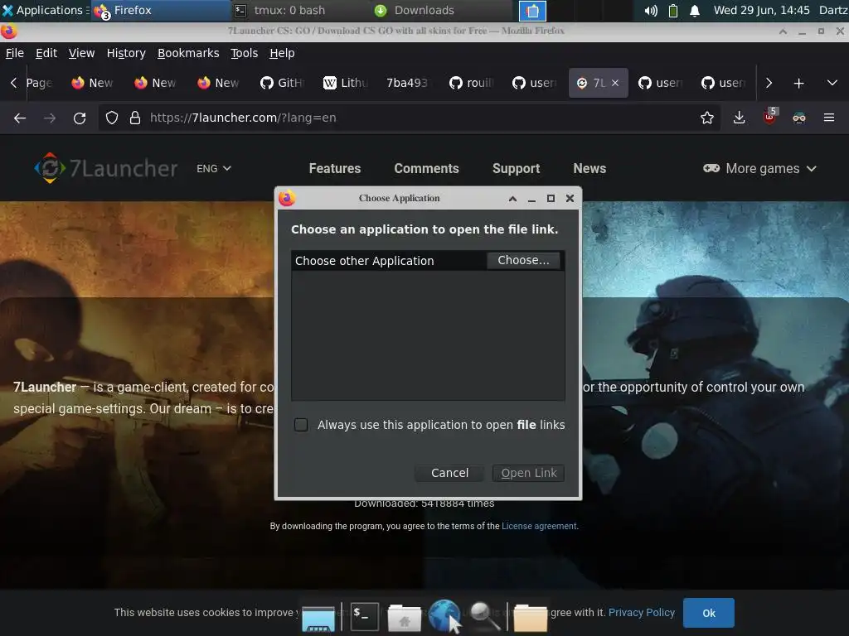Click the Choose... button
This screenshot has width=849, height=636.
[x=523, y=260]
